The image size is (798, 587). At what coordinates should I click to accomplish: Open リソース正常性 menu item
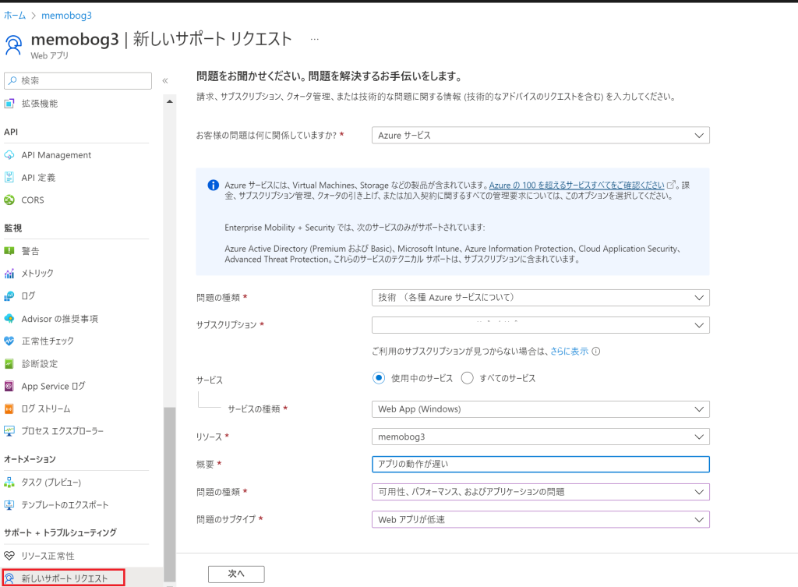pos(48,556)
